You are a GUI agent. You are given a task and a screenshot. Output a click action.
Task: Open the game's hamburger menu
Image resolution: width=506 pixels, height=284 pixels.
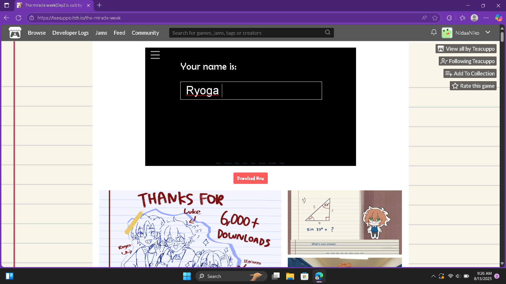pyautogui.click(x=155, y=55)
